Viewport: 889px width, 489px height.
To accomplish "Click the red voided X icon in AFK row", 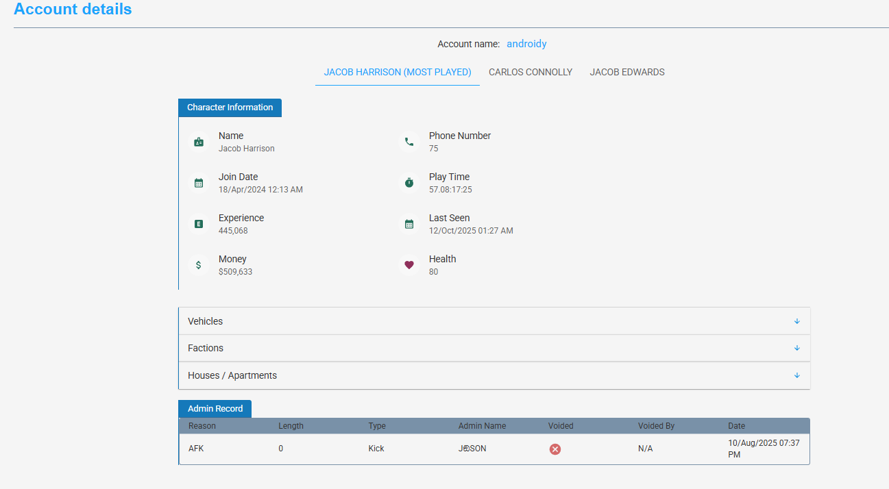I will [x=555, y=449].
